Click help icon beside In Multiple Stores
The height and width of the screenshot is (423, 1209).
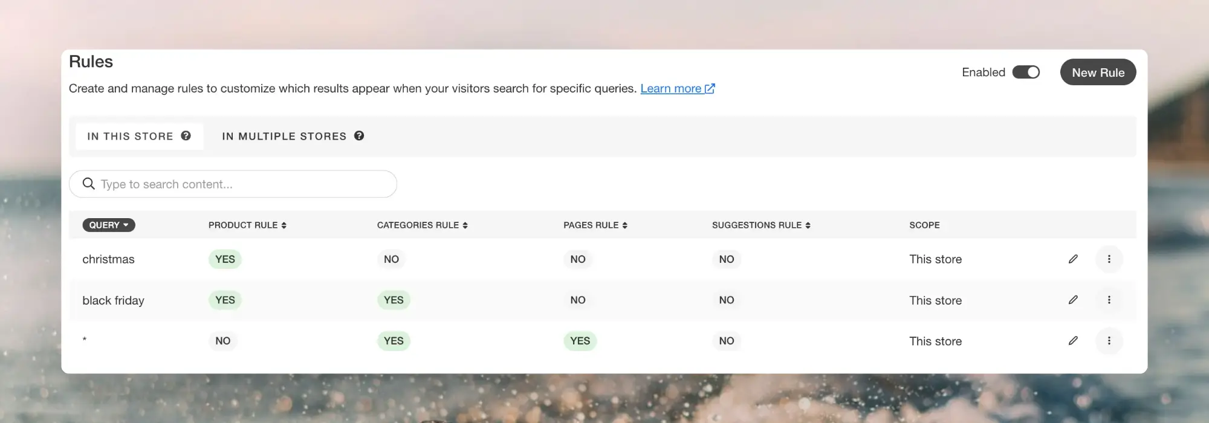[x=359, y=136]
